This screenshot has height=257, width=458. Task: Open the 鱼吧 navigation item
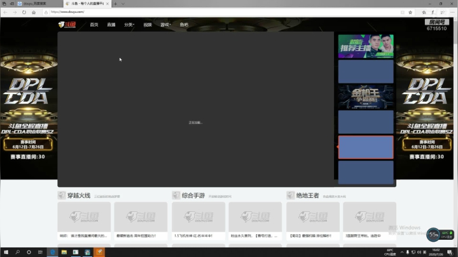184,25
